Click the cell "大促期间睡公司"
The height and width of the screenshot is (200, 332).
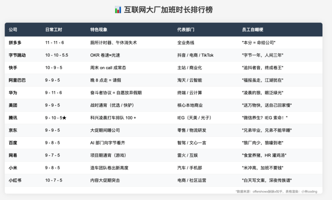coord(105,130)
